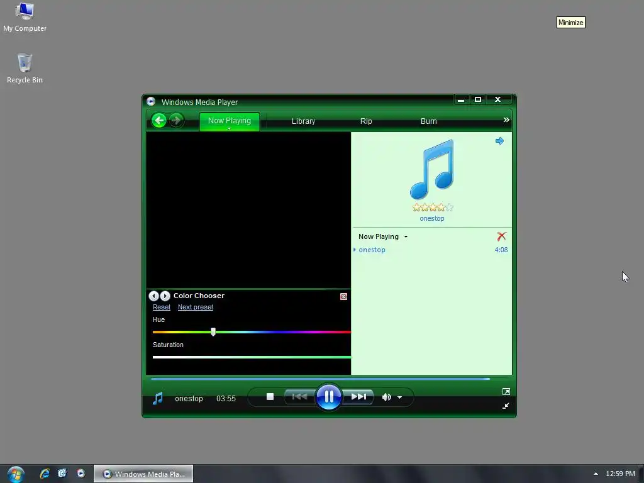Switch to the Burn tab
Viewport: 644px width, 483px height.
pos(428,121)
